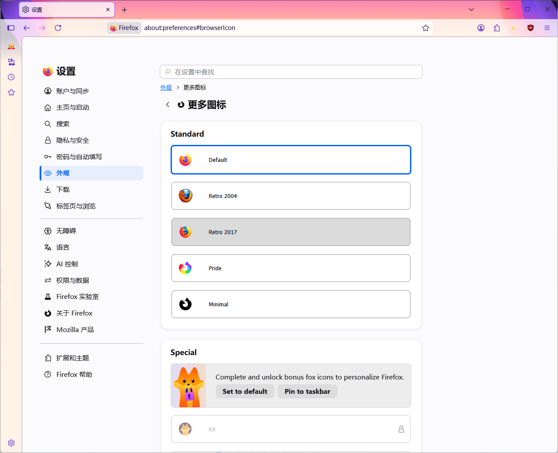Open the Firefox account menu in the toolbar
The image size is (558, 453).
click(481, 28)
